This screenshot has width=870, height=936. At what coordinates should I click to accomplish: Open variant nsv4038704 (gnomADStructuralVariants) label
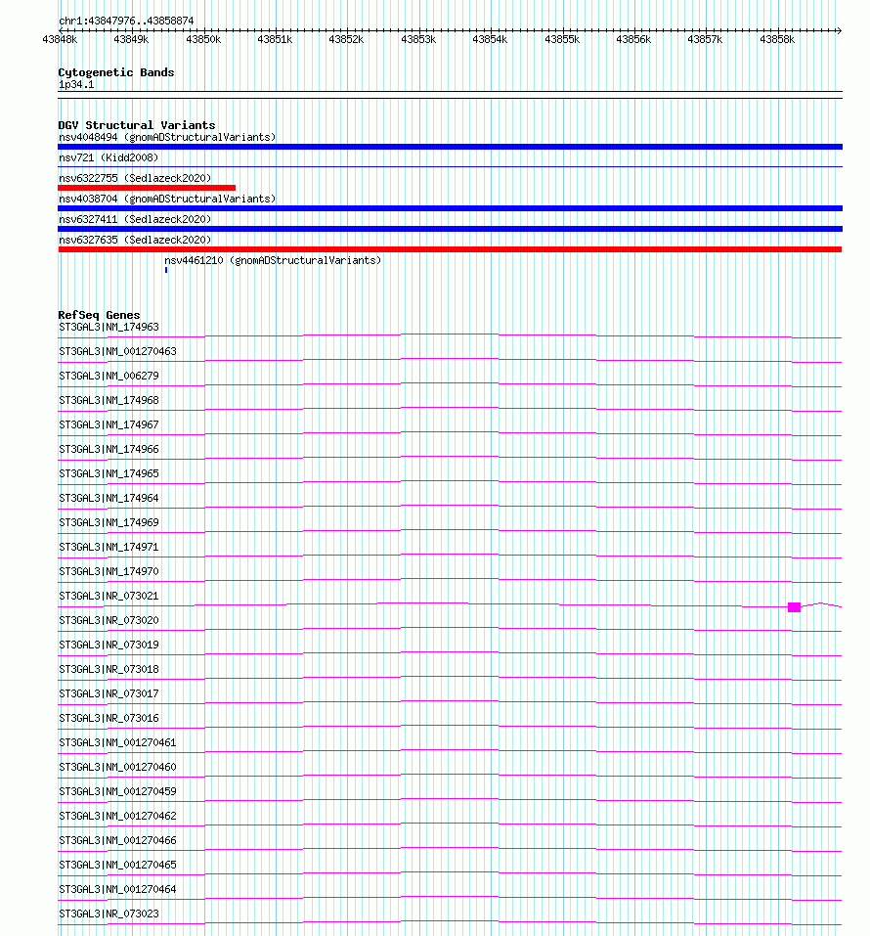(x=167, y=199)
